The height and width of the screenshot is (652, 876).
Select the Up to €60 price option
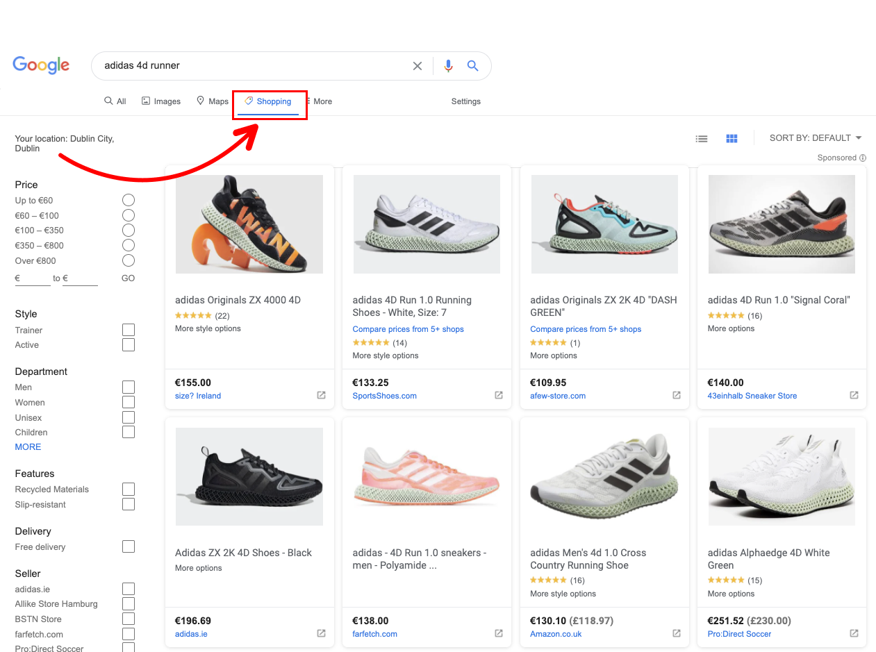(129, 200)
